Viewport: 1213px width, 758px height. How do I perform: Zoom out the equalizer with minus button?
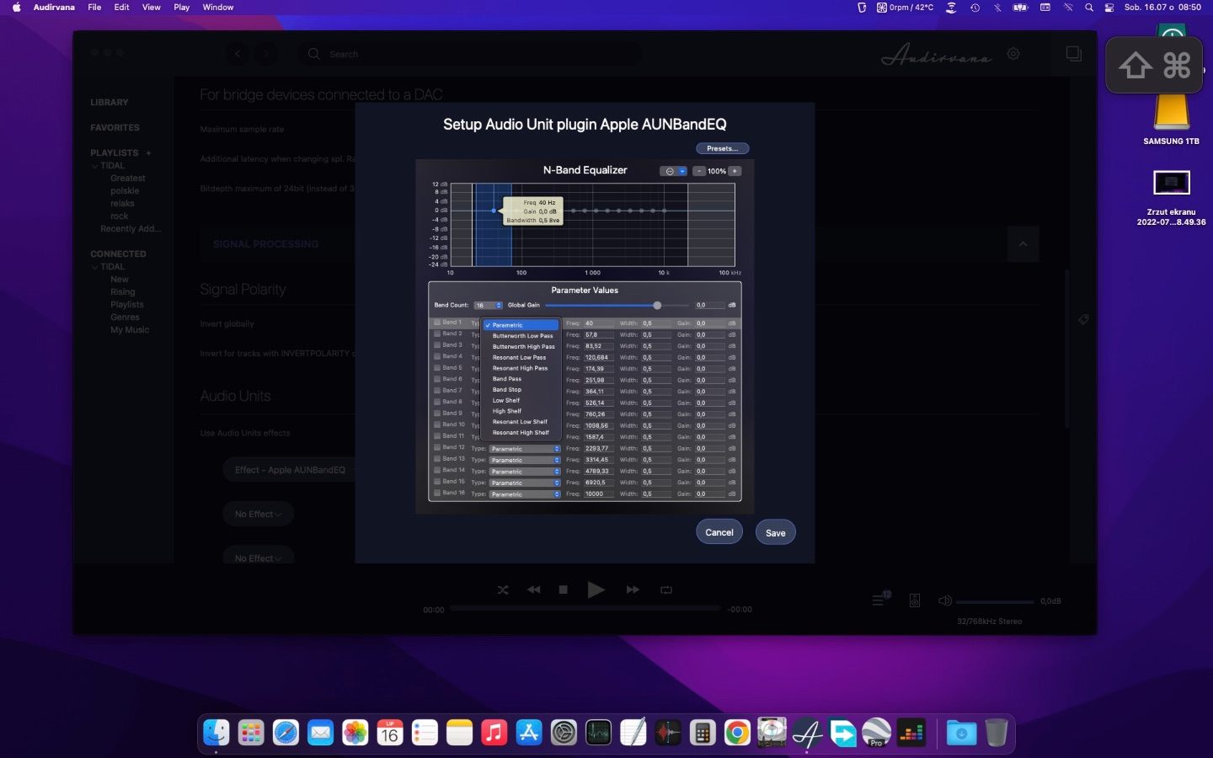[x=699, y=171]
